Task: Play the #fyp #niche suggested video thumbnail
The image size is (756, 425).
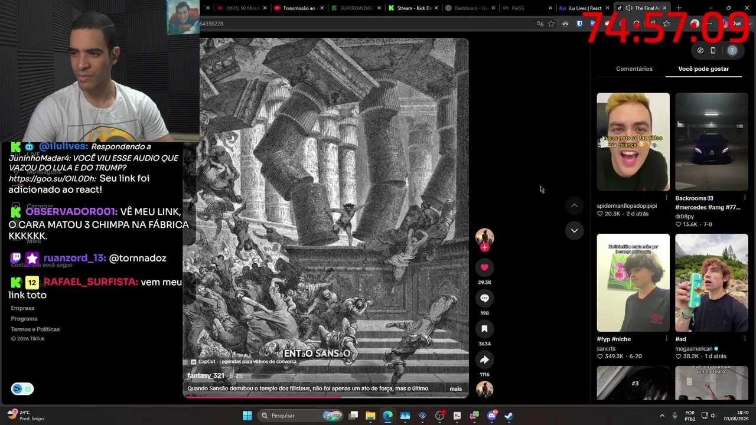Action: [x=633, y=283]
